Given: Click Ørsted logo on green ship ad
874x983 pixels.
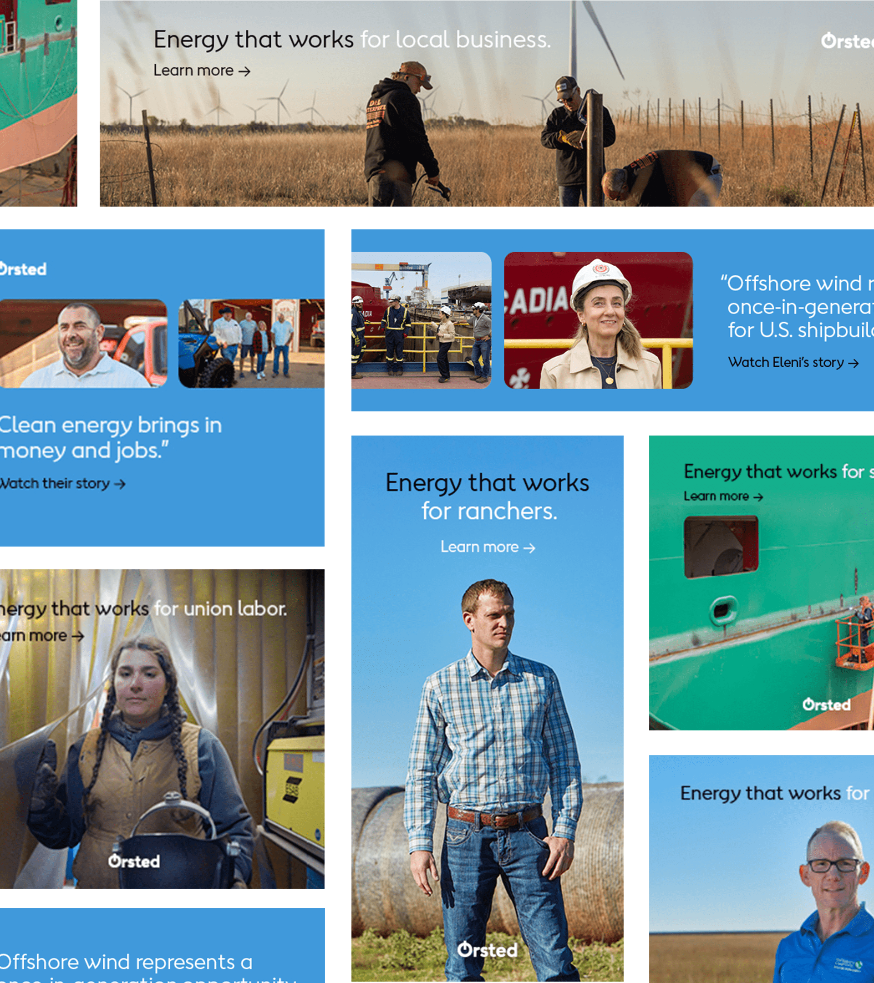Looking at the screenshot, I should coord(826,704).
